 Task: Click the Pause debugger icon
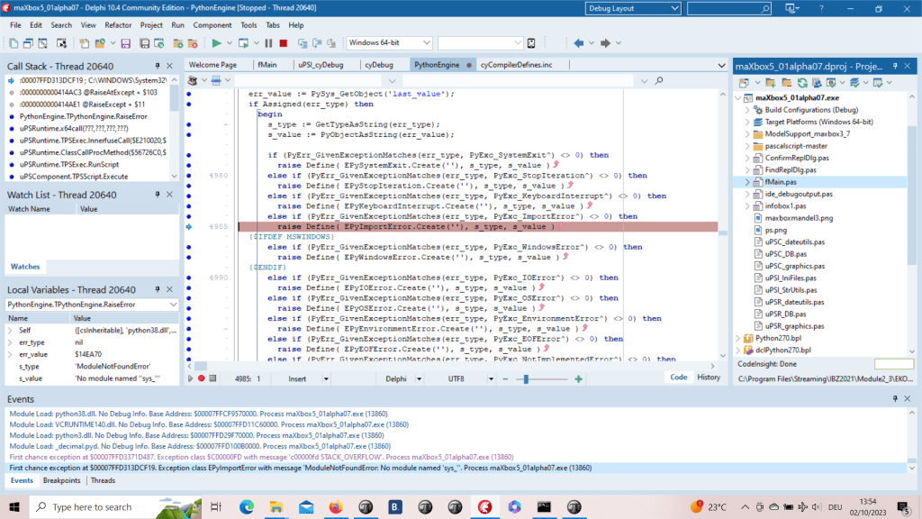268,43
